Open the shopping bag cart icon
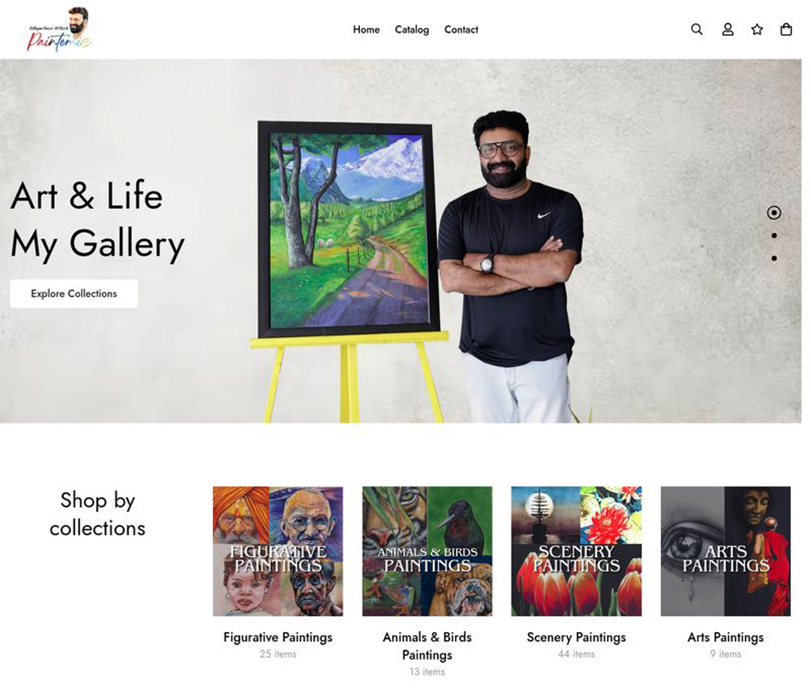 click(786, 29)
